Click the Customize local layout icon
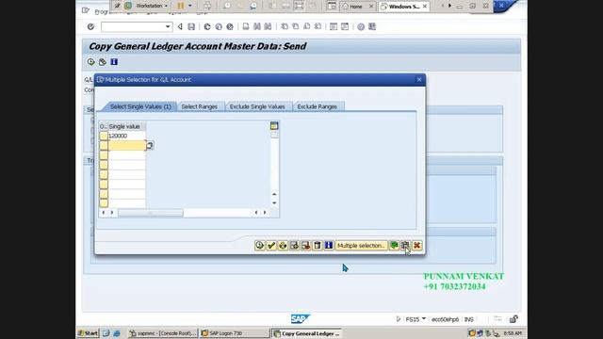Screen dimensions: 603x339 click(372, 26)
